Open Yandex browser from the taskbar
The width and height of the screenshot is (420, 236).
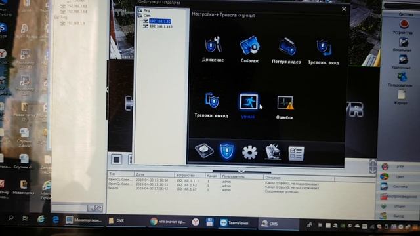point(196,222)
